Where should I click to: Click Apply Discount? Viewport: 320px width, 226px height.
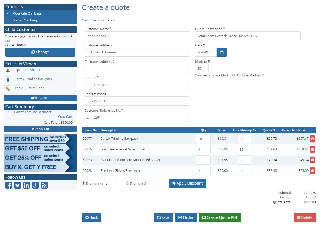coord(187,183)
